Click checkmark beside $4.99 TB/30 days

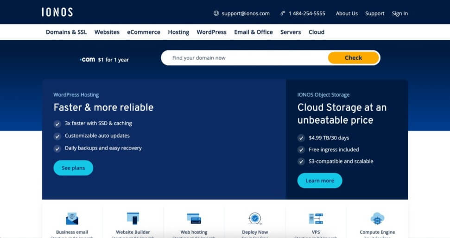301,138
